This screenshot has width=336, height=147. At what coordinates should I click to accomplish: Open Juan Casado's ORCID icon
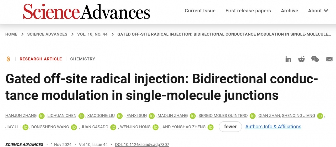[x=113, y=127]
